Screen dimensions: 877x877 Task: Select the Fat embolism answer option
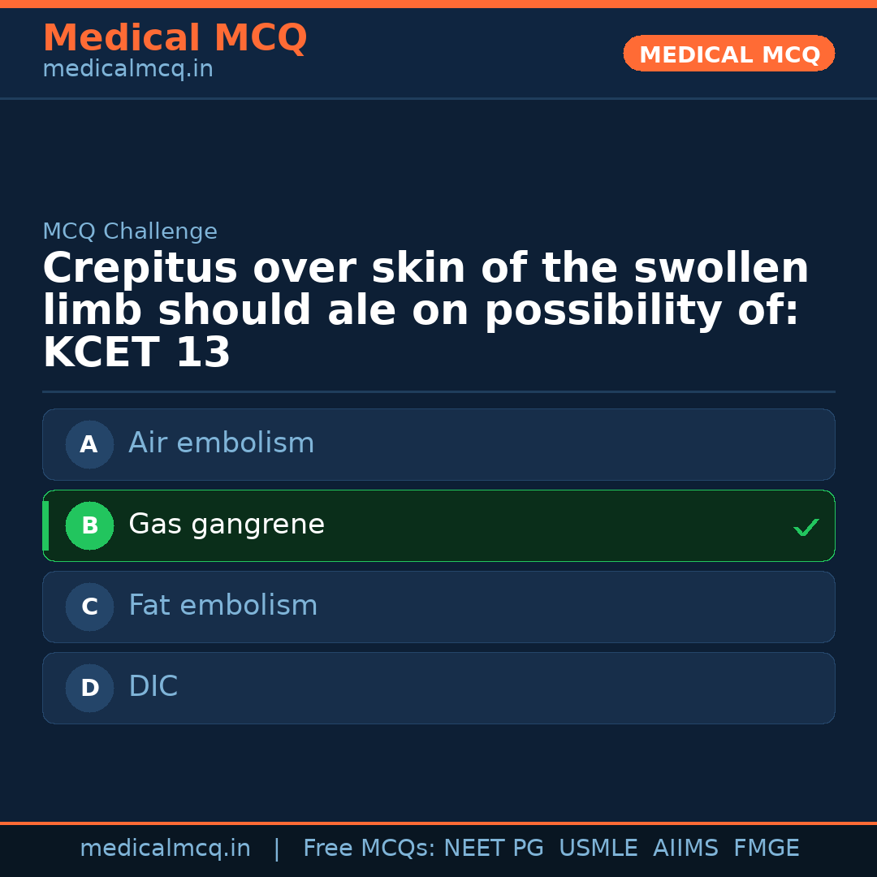tap(438, 607)
